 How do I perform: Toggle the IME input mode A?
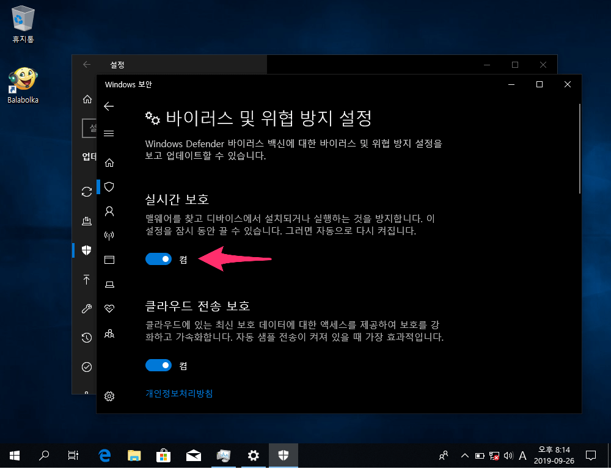point(523,456)
